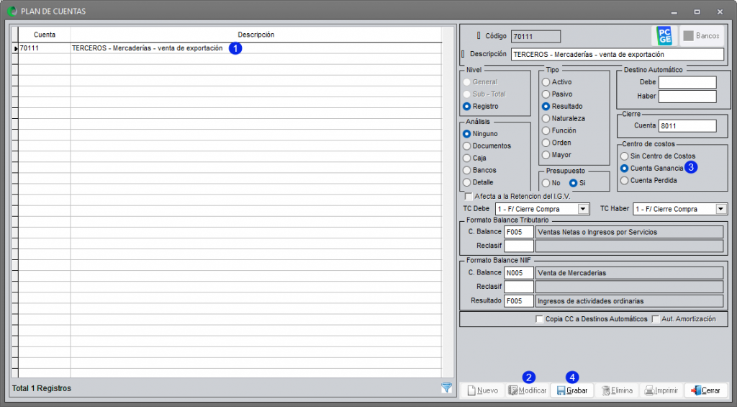Select Cuenta Perdida option

(624, 180)
